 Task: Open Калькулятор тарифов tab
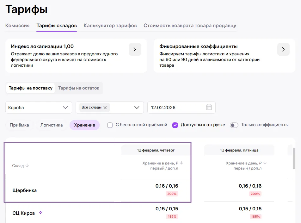point(110,26)
